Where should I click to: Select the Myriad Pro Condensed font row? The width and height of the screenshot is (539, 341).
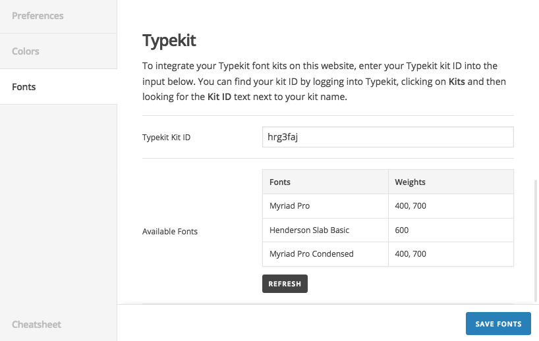[311, 254]
